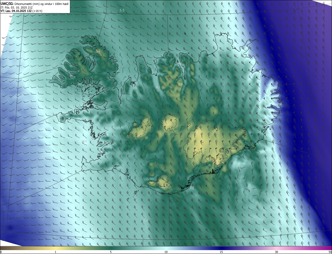332x254 pixels.
Task: Click the legend tick label "10"
Action: point(166,252)
